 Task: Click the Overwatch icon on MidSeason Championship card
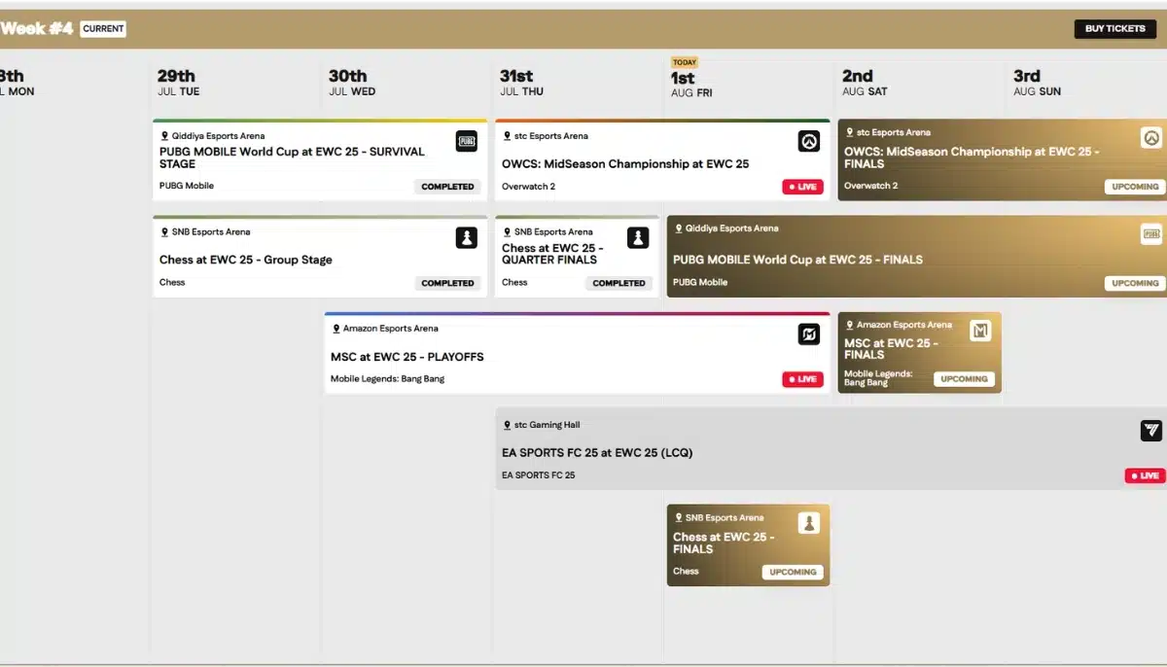[x=809, y=142]
